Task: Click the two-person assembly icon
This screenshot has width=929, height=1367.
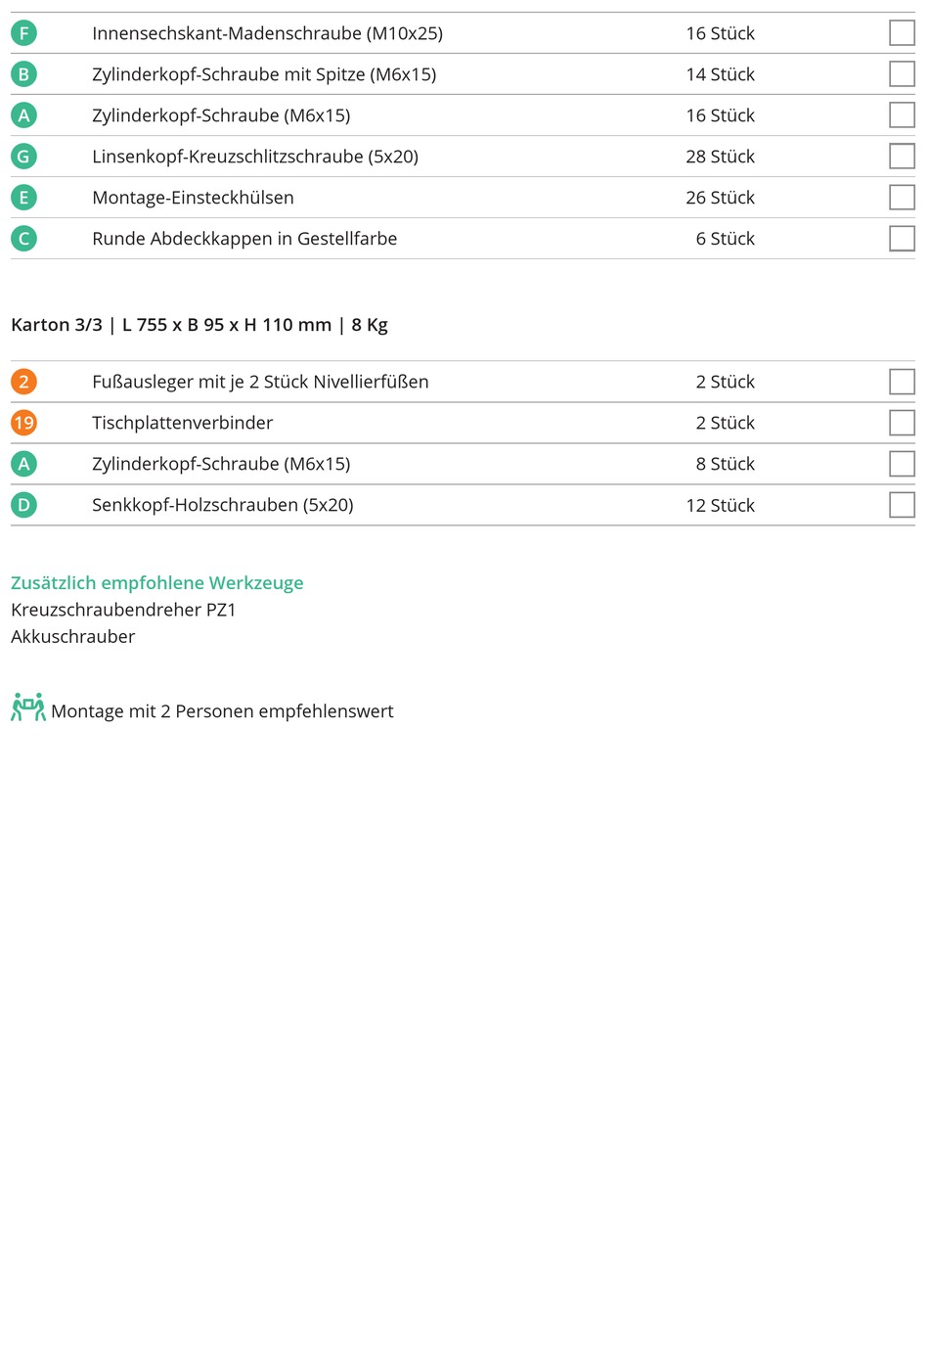Action: point(27,707)
